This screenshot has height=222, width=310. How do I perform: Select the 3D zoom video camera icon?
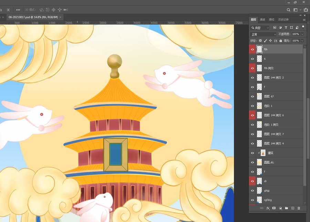click(x=66, y=10)
